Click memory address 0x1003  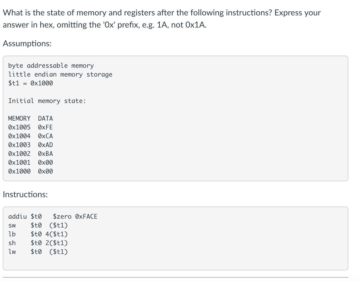point(19,145)
